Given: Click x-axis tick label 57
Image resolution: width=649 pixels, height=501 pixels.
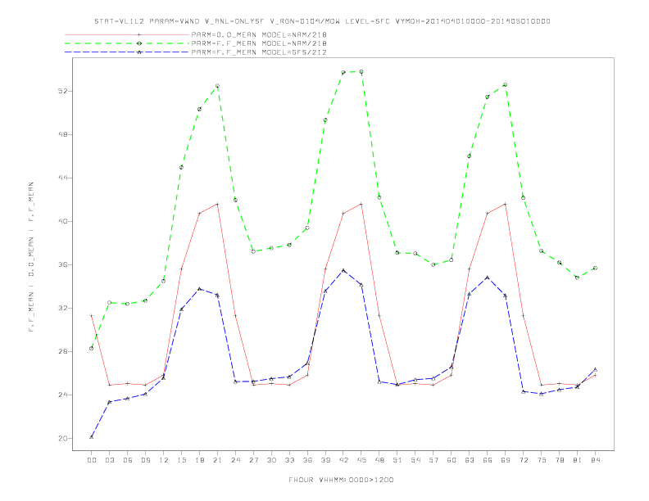Looking at the screenshot, I should [433, 460].
